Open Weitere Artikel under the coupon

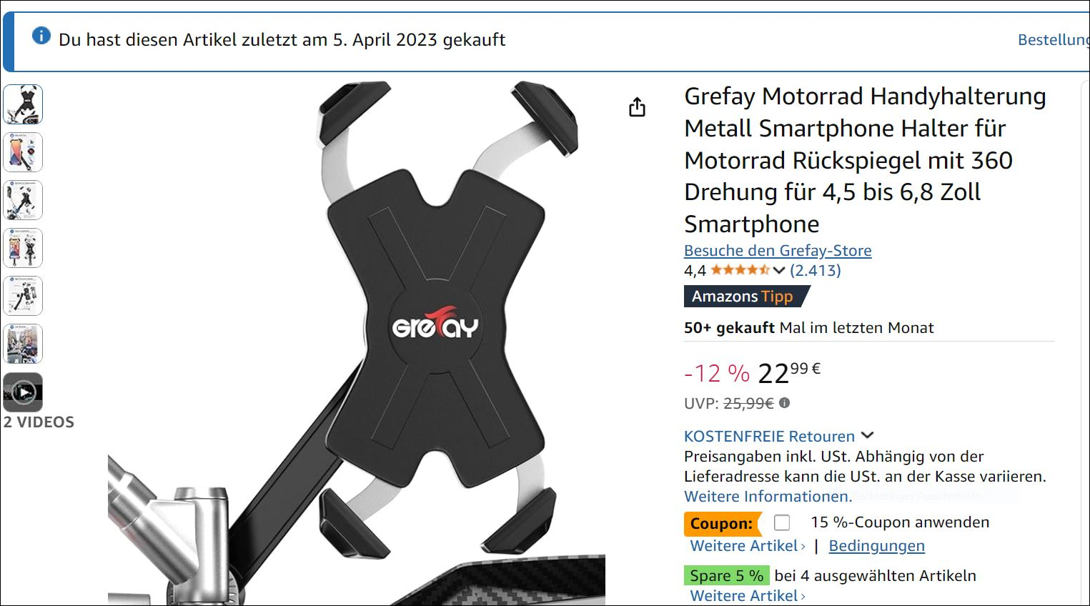coord(748,546)
